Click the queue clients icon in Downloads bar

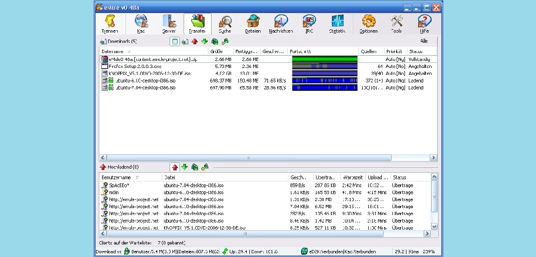click(215, 41)
